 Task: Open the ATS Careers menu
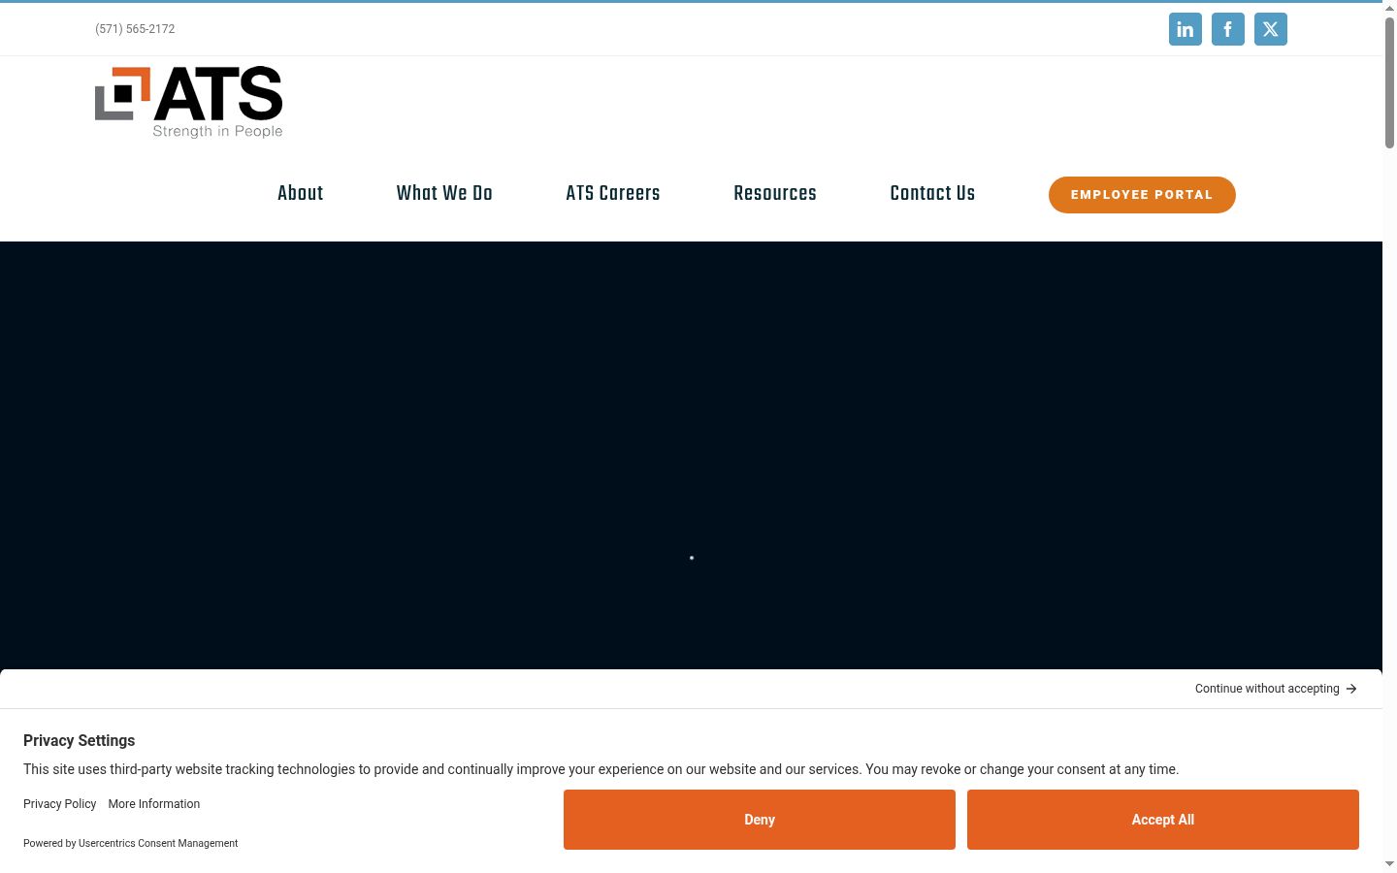[x=613, y=193]
